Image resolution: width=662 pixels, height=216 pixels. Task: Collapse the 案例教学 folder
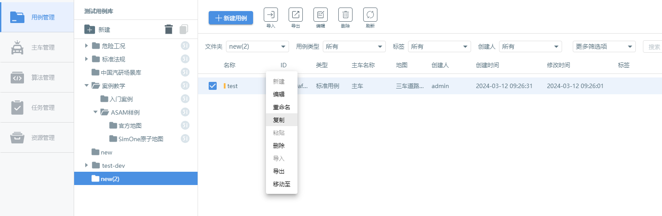87,86
